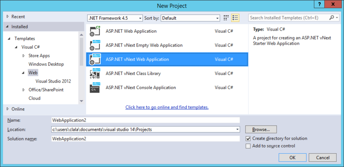Select Office/SharePoint category label
The height and width of the screenshot is (167, 344).
tap(46, 90)
